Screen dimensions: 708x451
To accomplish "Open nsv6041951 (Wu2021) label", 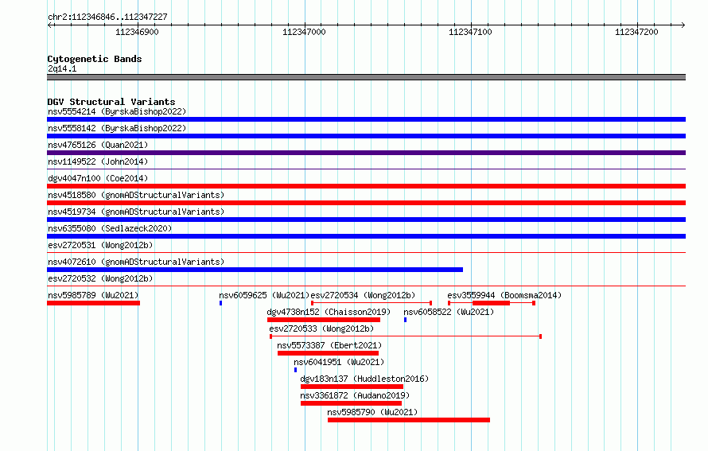I will 339,362.
